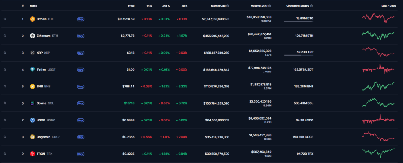Screen dimensions: 403x163
Task: Open Dogecoin's last 7 days sparkline
Action: pyautogui.click(x=378, y=136)
